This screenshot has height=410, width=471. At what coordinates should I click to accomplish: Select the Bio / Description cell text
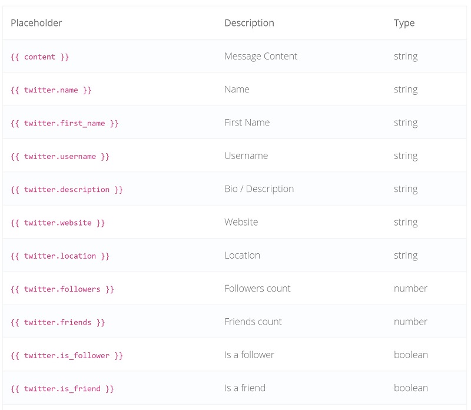click(259, 189)
